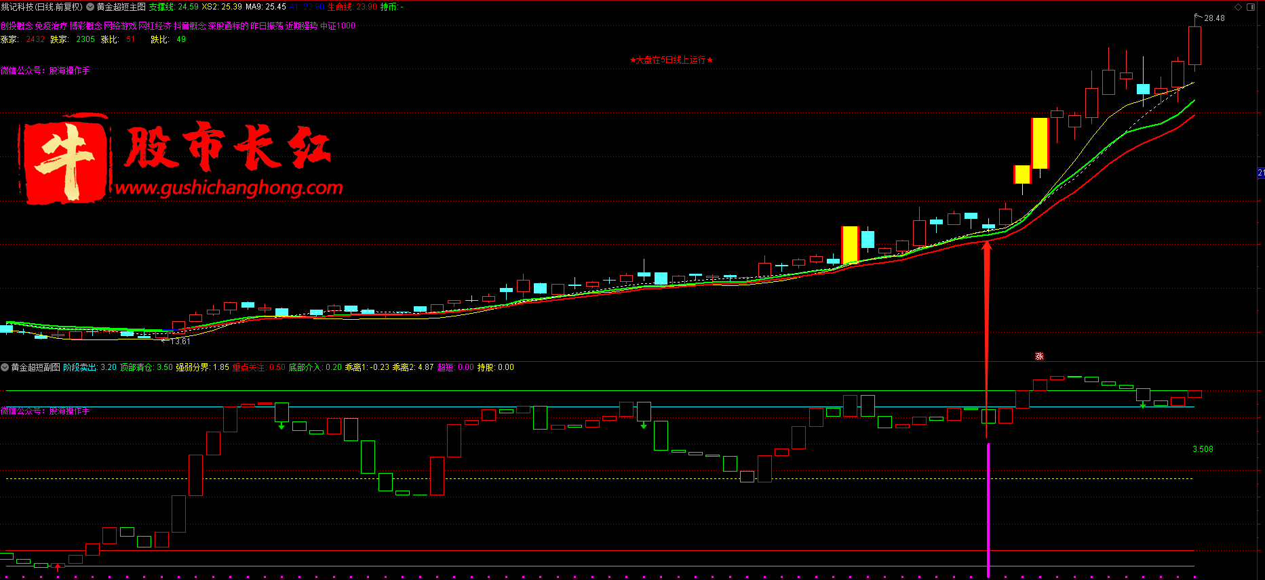The width and height of the screenshot is (1265, 580).
Task: Click 重点关注: 0.50 value
Action: point(258,367)
